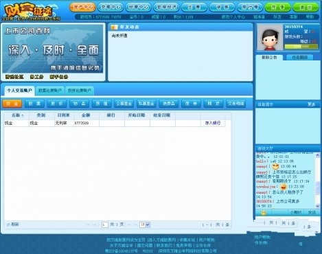Click the green 充值 button

coord(277,8)
